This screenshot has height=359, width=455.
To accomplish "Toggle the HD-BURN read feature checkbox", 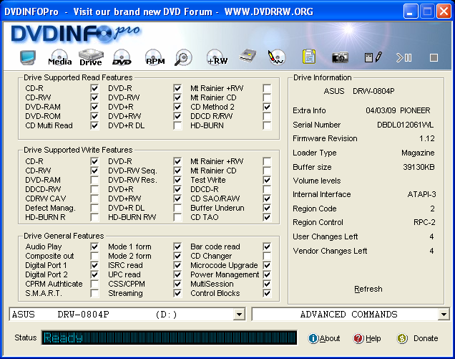I will click(267, 125).
